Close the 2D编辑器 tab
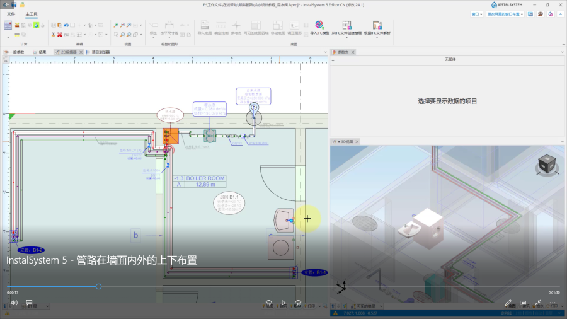 (81, 52)
